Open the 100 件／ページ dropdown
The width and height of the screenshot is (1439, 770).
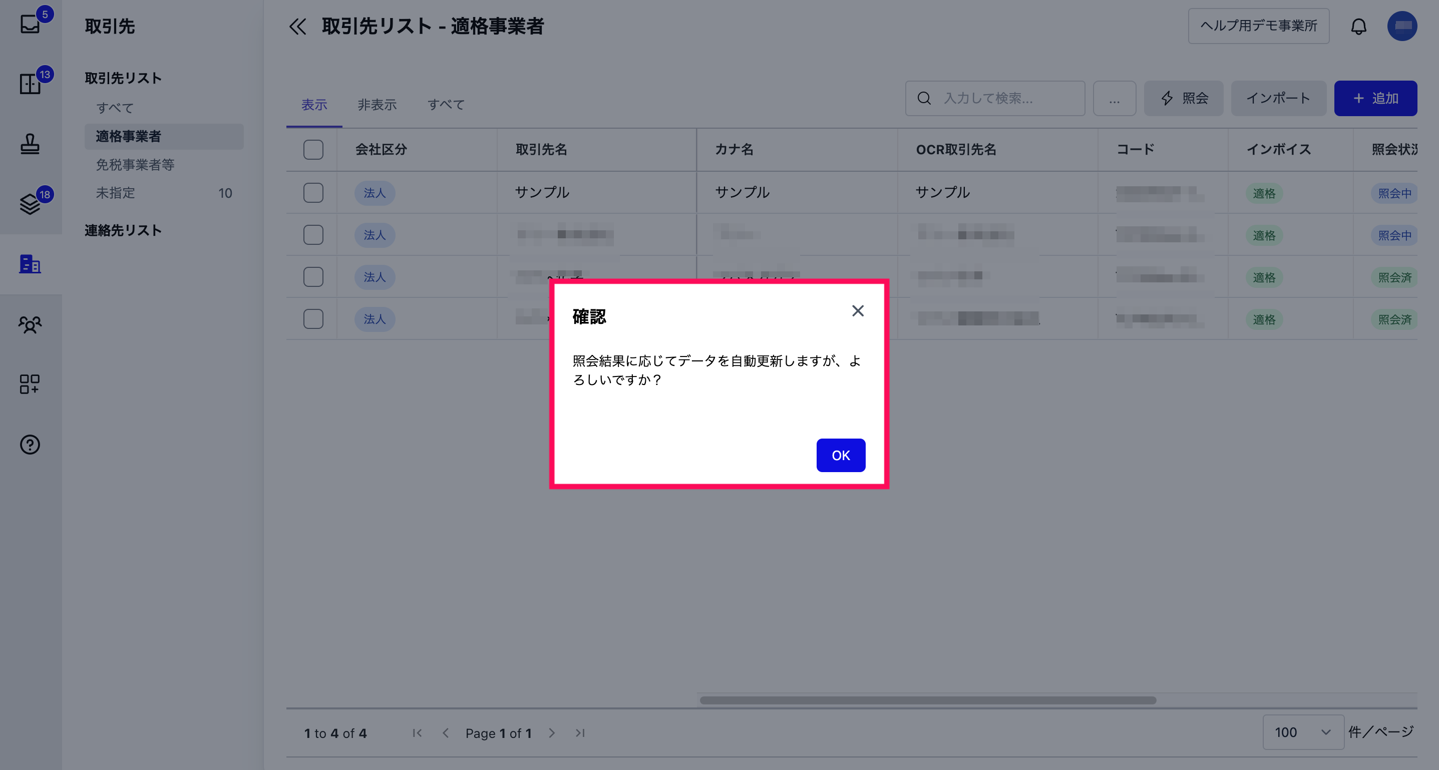[1303, 732]
